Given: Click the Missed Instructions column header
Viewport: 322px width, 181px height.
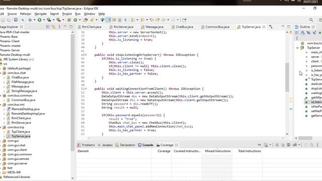Looking at the screenshot, I should click(218, 151).
